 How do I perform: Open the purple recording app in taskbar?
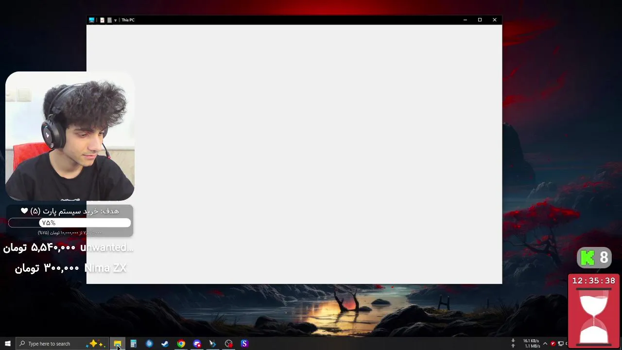click(197, 344)
